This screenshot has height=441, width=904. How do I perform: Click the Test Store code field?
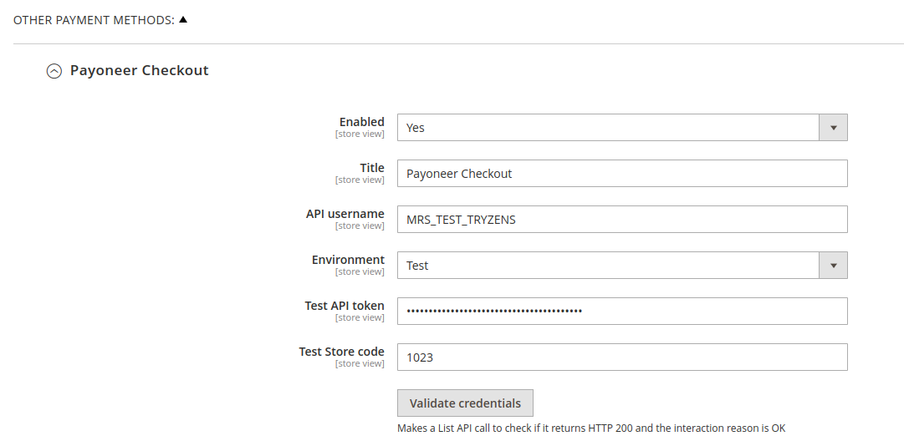[x=622, y=357]
